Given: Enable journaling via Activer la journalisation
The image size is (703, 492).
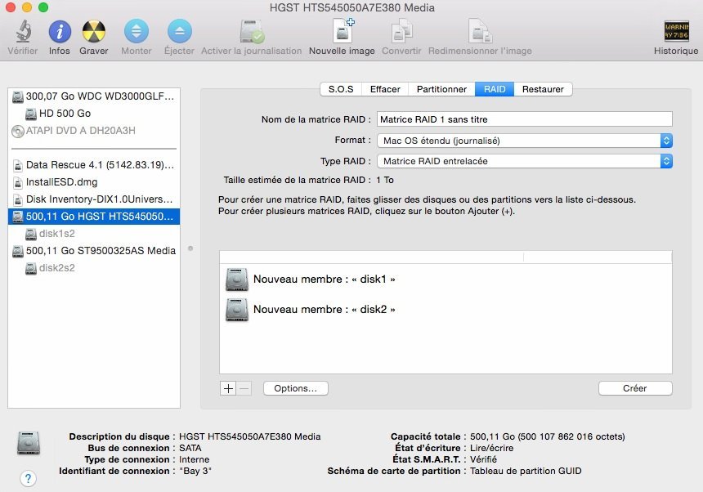Looking at the screenshot, I should click(x=251, y=33).
